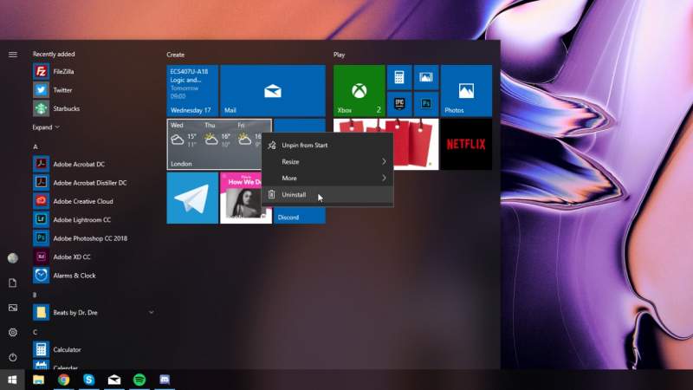Expand the Recently added list
Screen dimensions: 693x390
[x=46, y=127]
